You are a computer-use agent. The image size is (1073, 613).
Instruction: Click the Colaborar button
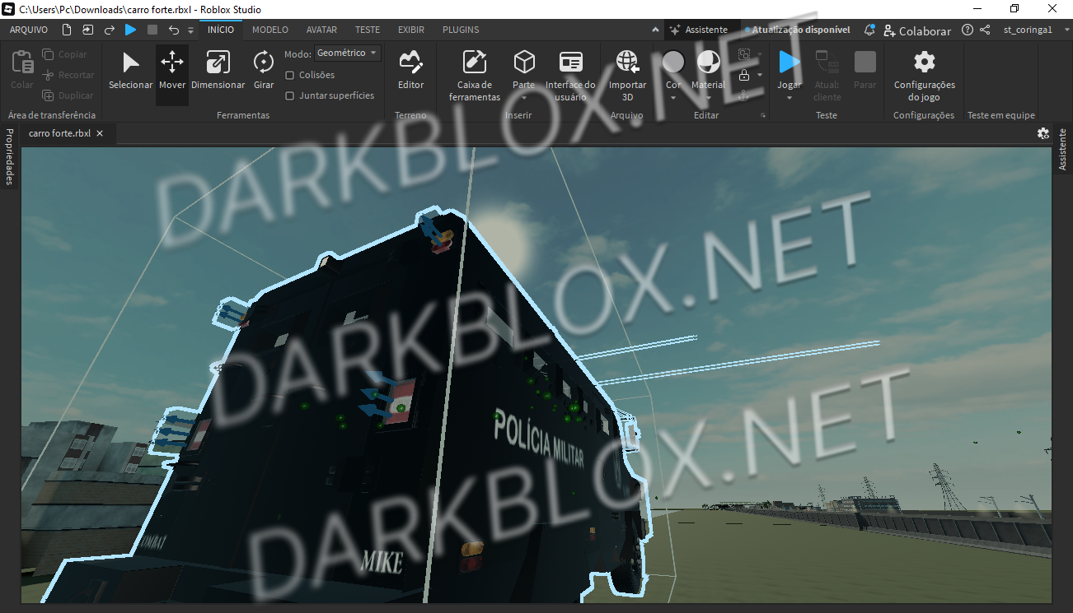click(917, 30)
